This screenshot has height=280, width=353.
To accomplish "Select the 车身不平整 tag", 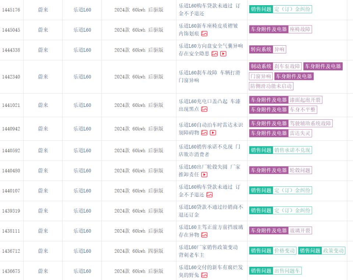I will pos(303,110).
